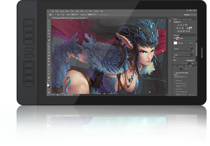Select the Horizontal Type tool
210x146 pixels.
49,68
